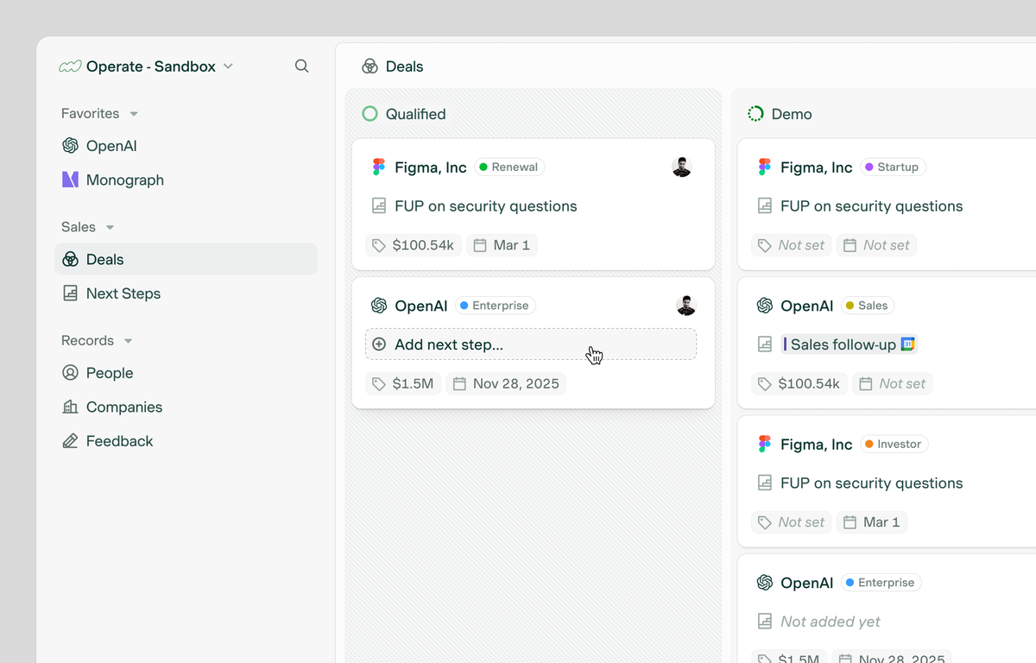Click the Demo stage progress icon
The height and width of the screenshot is (663, 1036).
click(755, 114)
